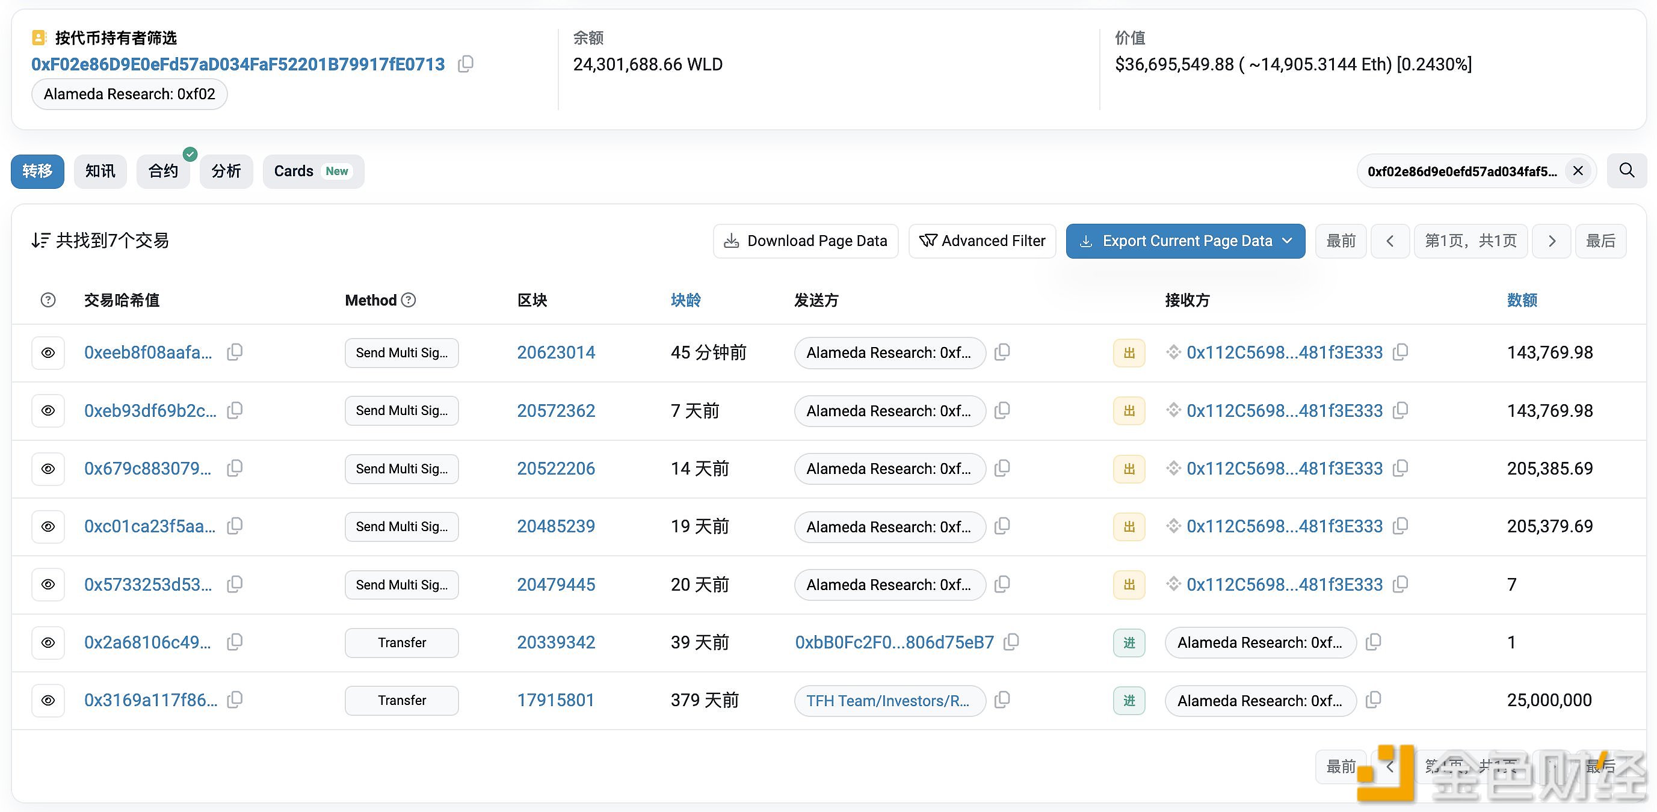The image size is (1657, 812).
Task: Copy transaction hash 0x2a68106c49
Action: (235, 642)
